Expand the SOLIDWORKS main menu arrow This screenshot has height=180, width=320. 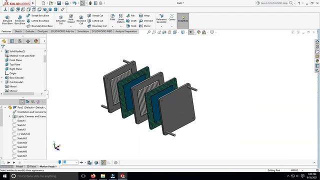tap(33, 3)
